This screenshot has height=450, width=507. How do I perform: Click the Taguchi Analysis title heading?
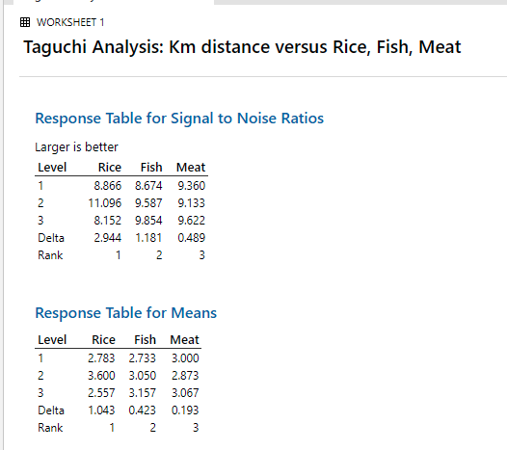tap(242, 47)
